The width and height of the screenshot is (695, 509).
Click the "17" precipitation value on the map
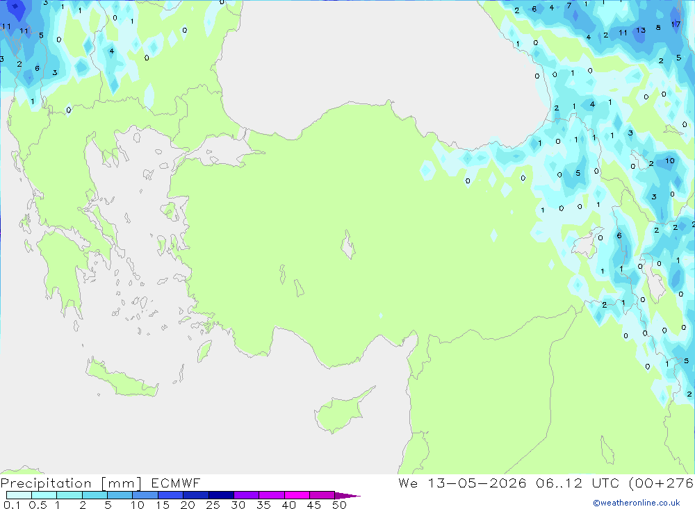coord(676,24)
